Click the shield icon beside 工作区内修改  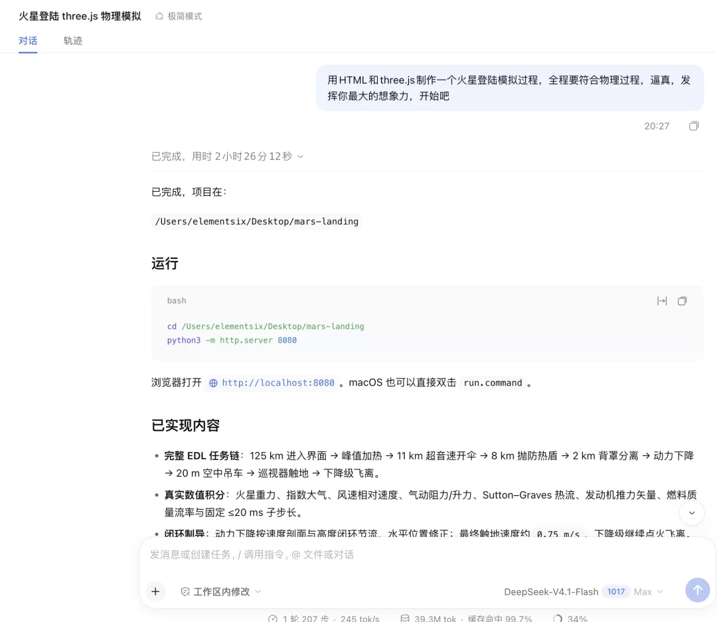click(x=185, y=592)
